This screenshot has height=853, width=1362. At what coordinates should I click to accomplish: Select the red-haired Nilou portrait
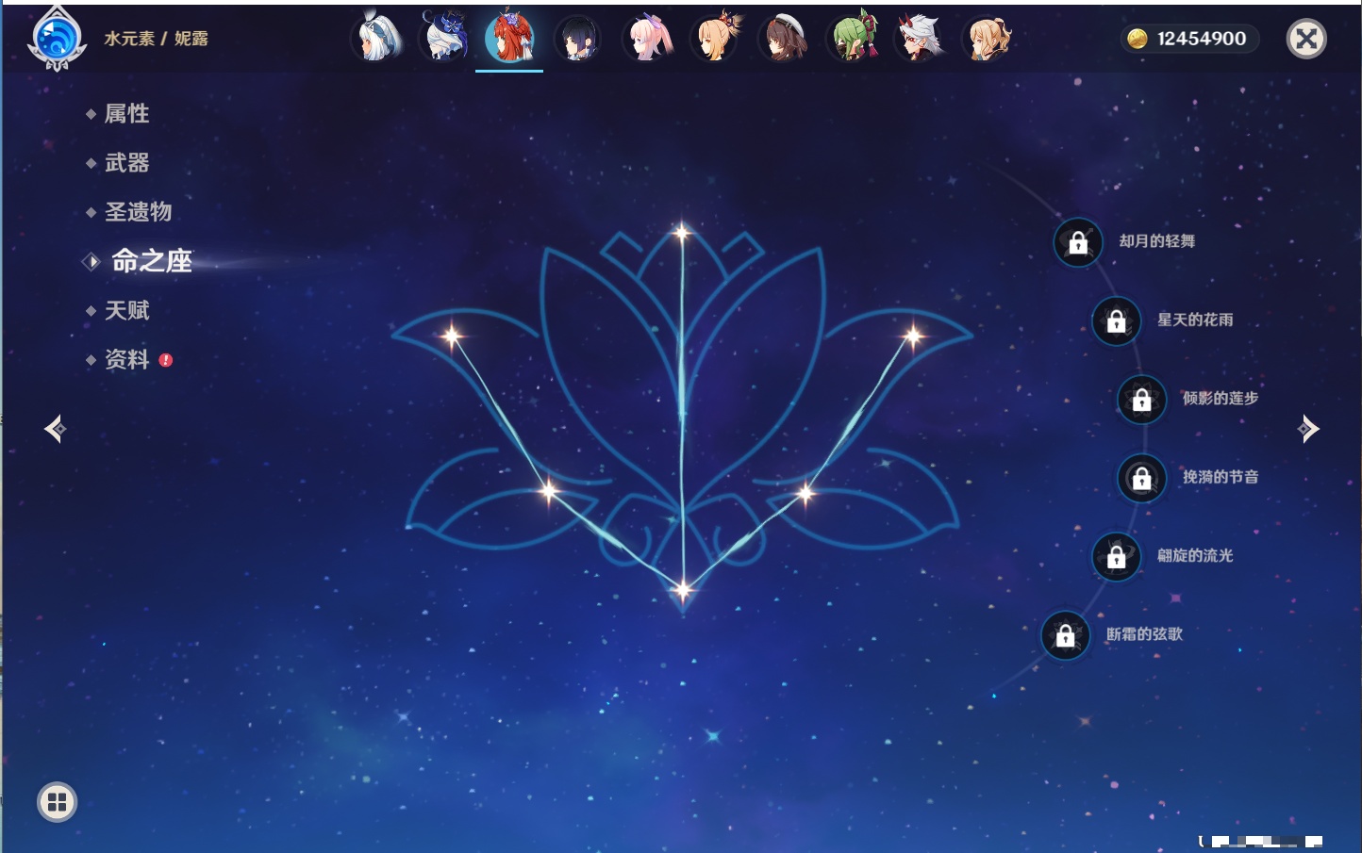click(x=509, y=38)
